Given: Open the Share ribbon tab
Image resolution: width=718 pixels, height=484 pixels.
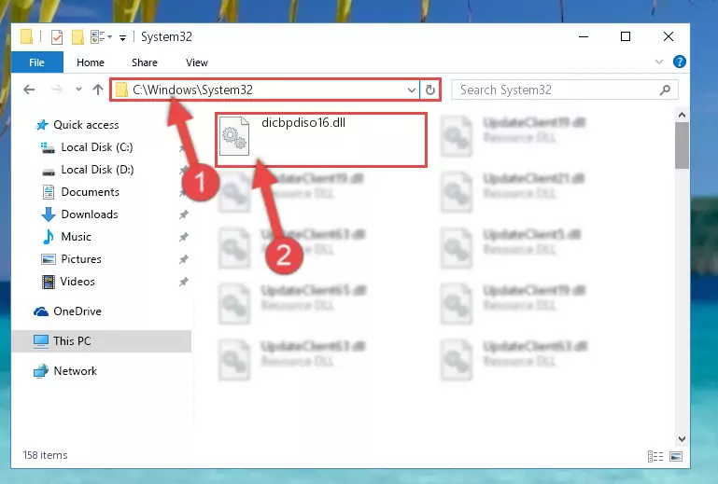Looking at the screenshot, I should (144, 62).
